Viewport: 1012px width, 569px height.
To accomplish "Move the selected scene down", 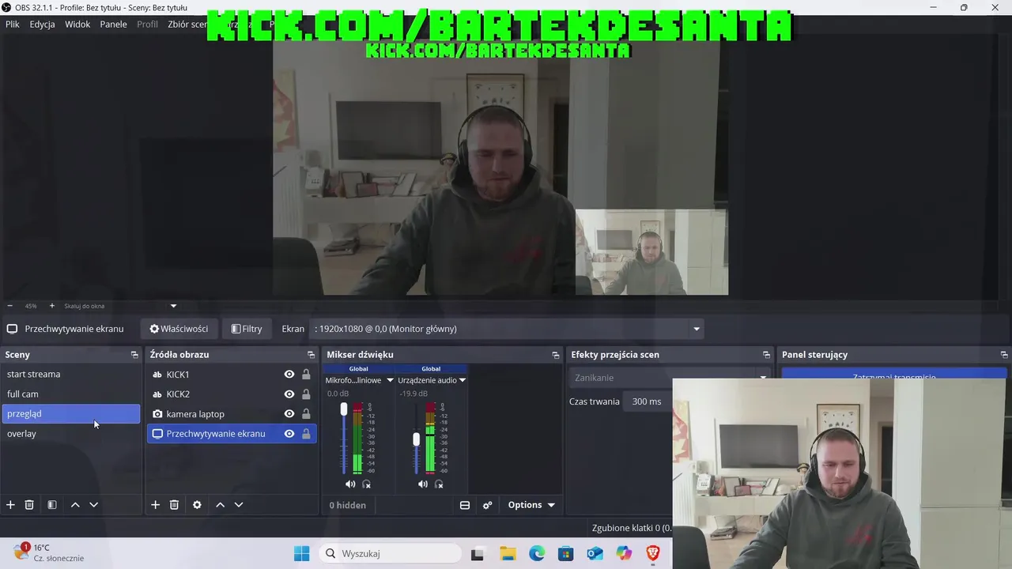I will (93, 505).
